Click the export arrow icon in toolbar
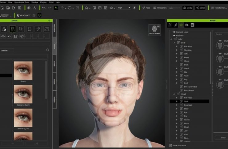This screenshot has height=149, width=228. 14,8
